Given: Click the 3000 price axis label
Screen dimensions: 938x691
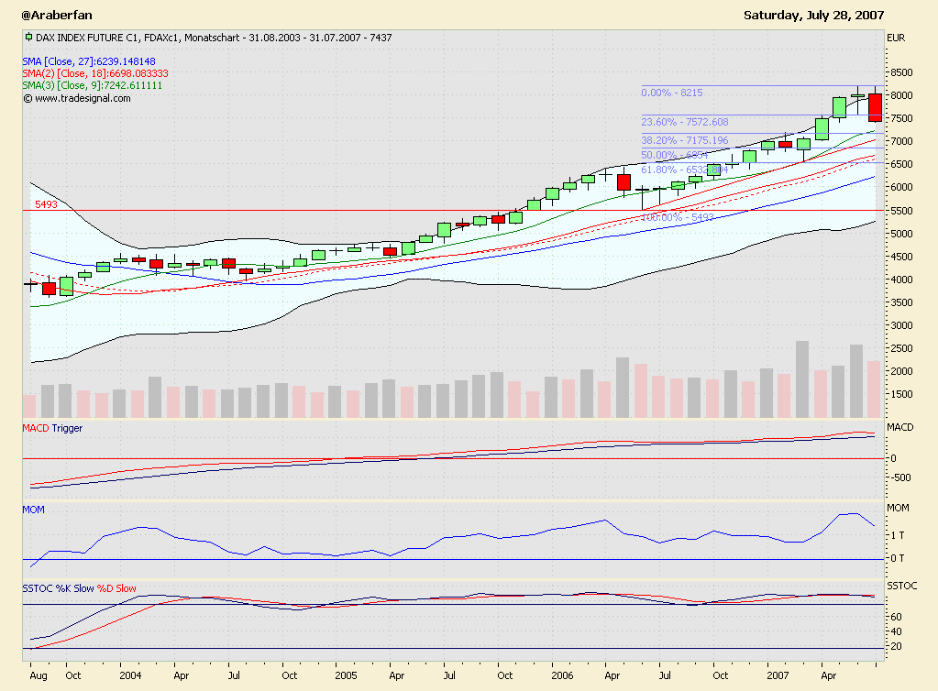Looking at the screenshot, I should [x=901, y=325].
